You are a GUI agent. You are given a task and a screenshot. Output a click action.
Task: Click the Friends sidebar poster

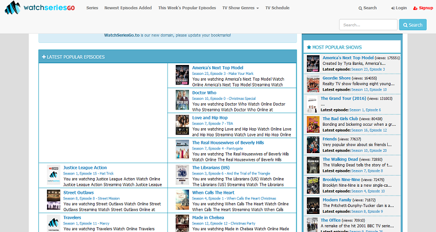click(313, 144)
